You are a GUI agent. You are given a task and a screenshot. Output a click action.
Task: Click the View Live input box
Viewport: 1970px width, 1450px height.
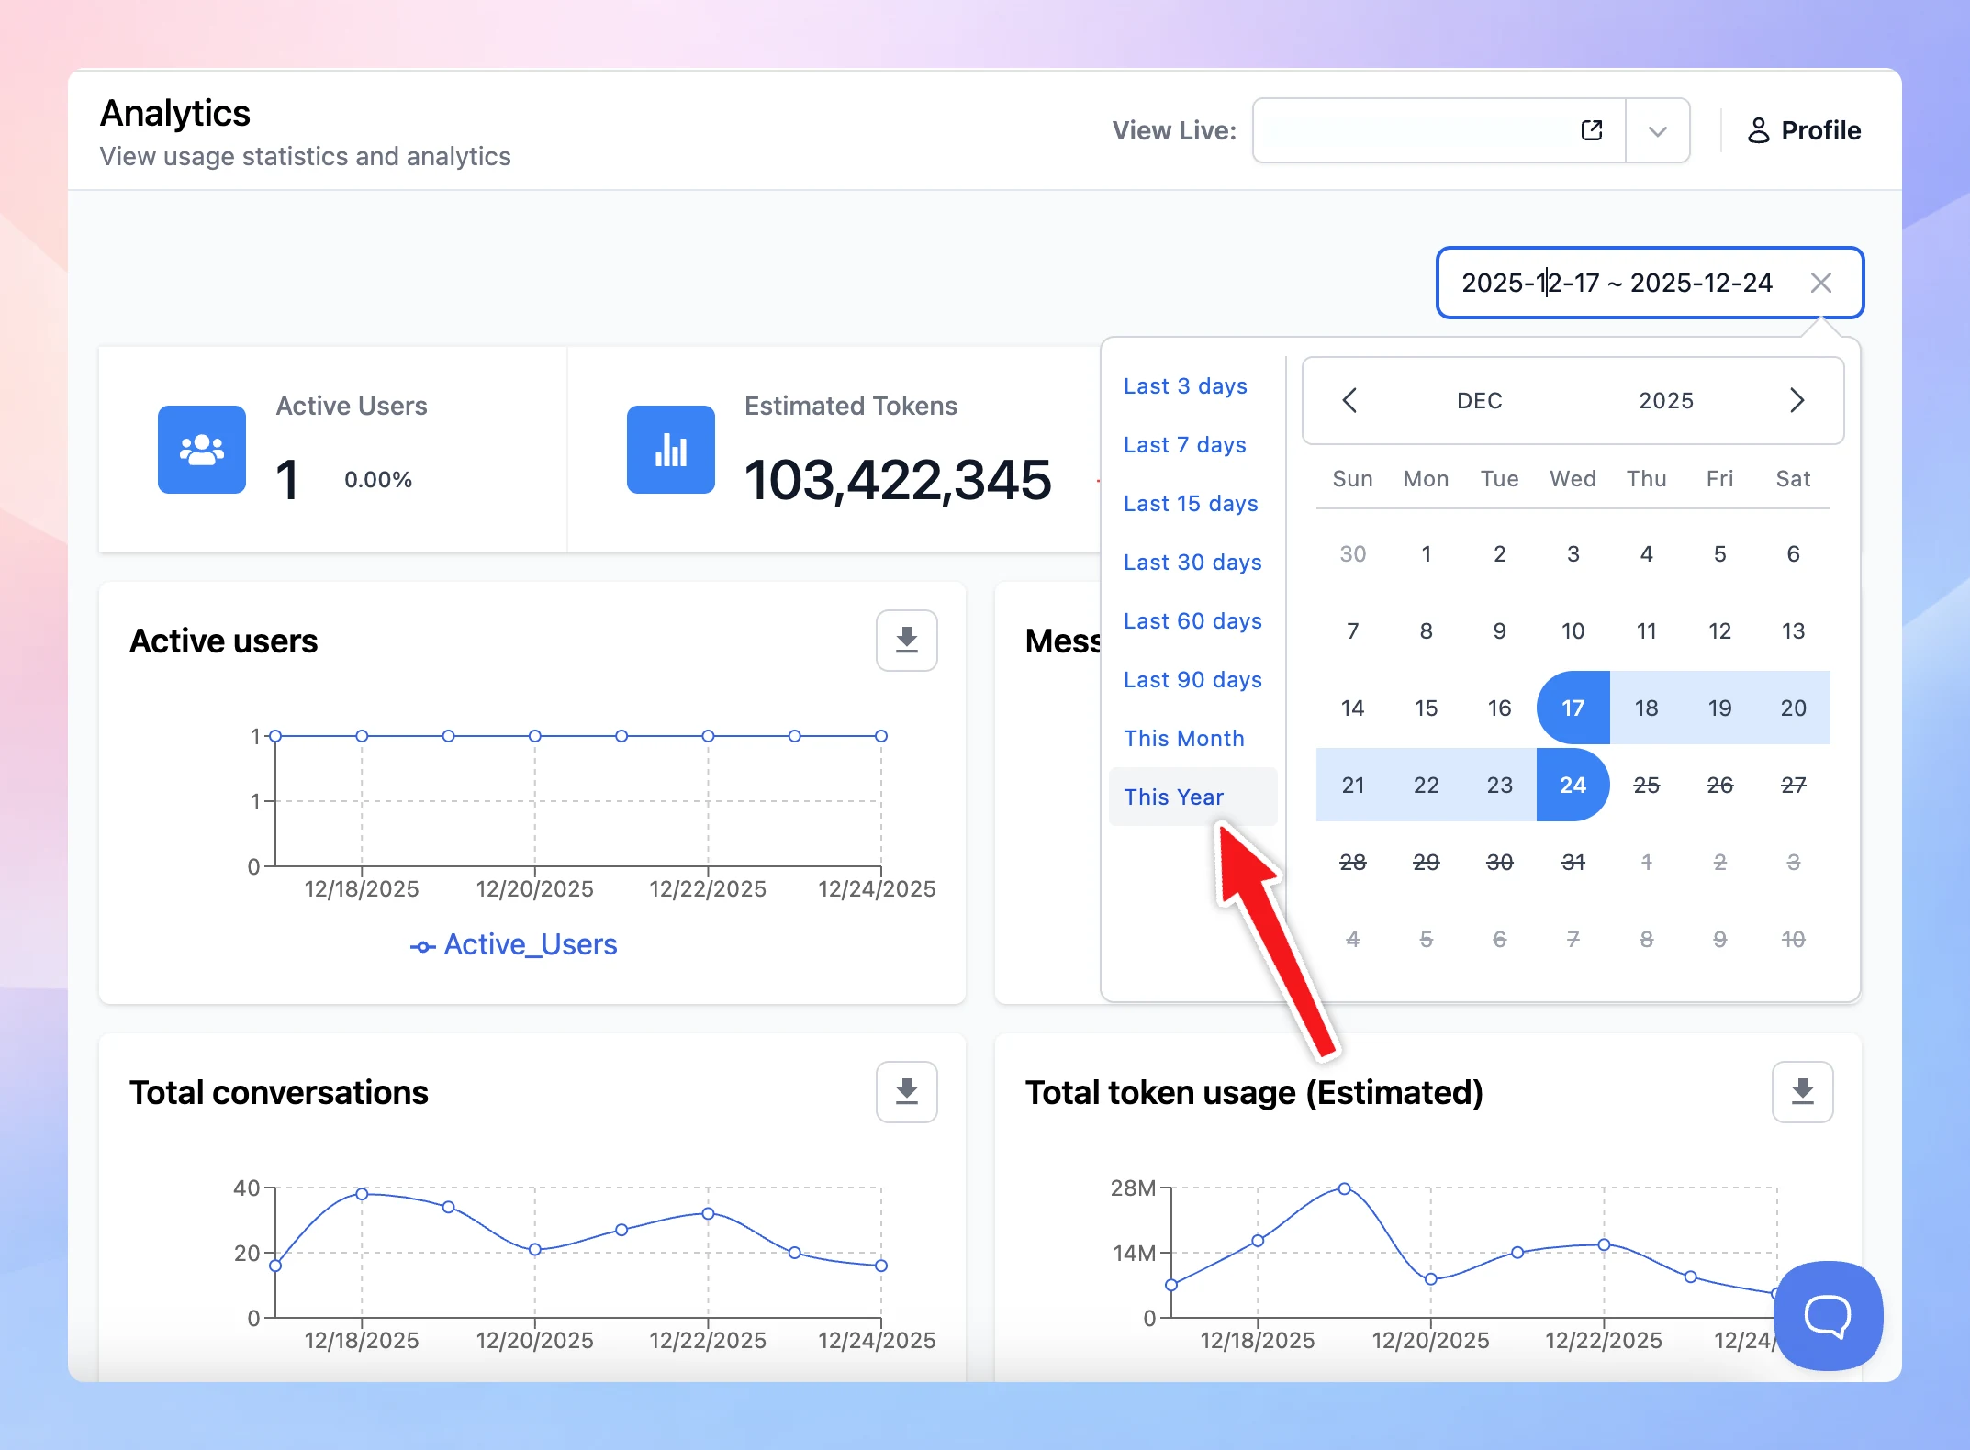point(1438,130)
